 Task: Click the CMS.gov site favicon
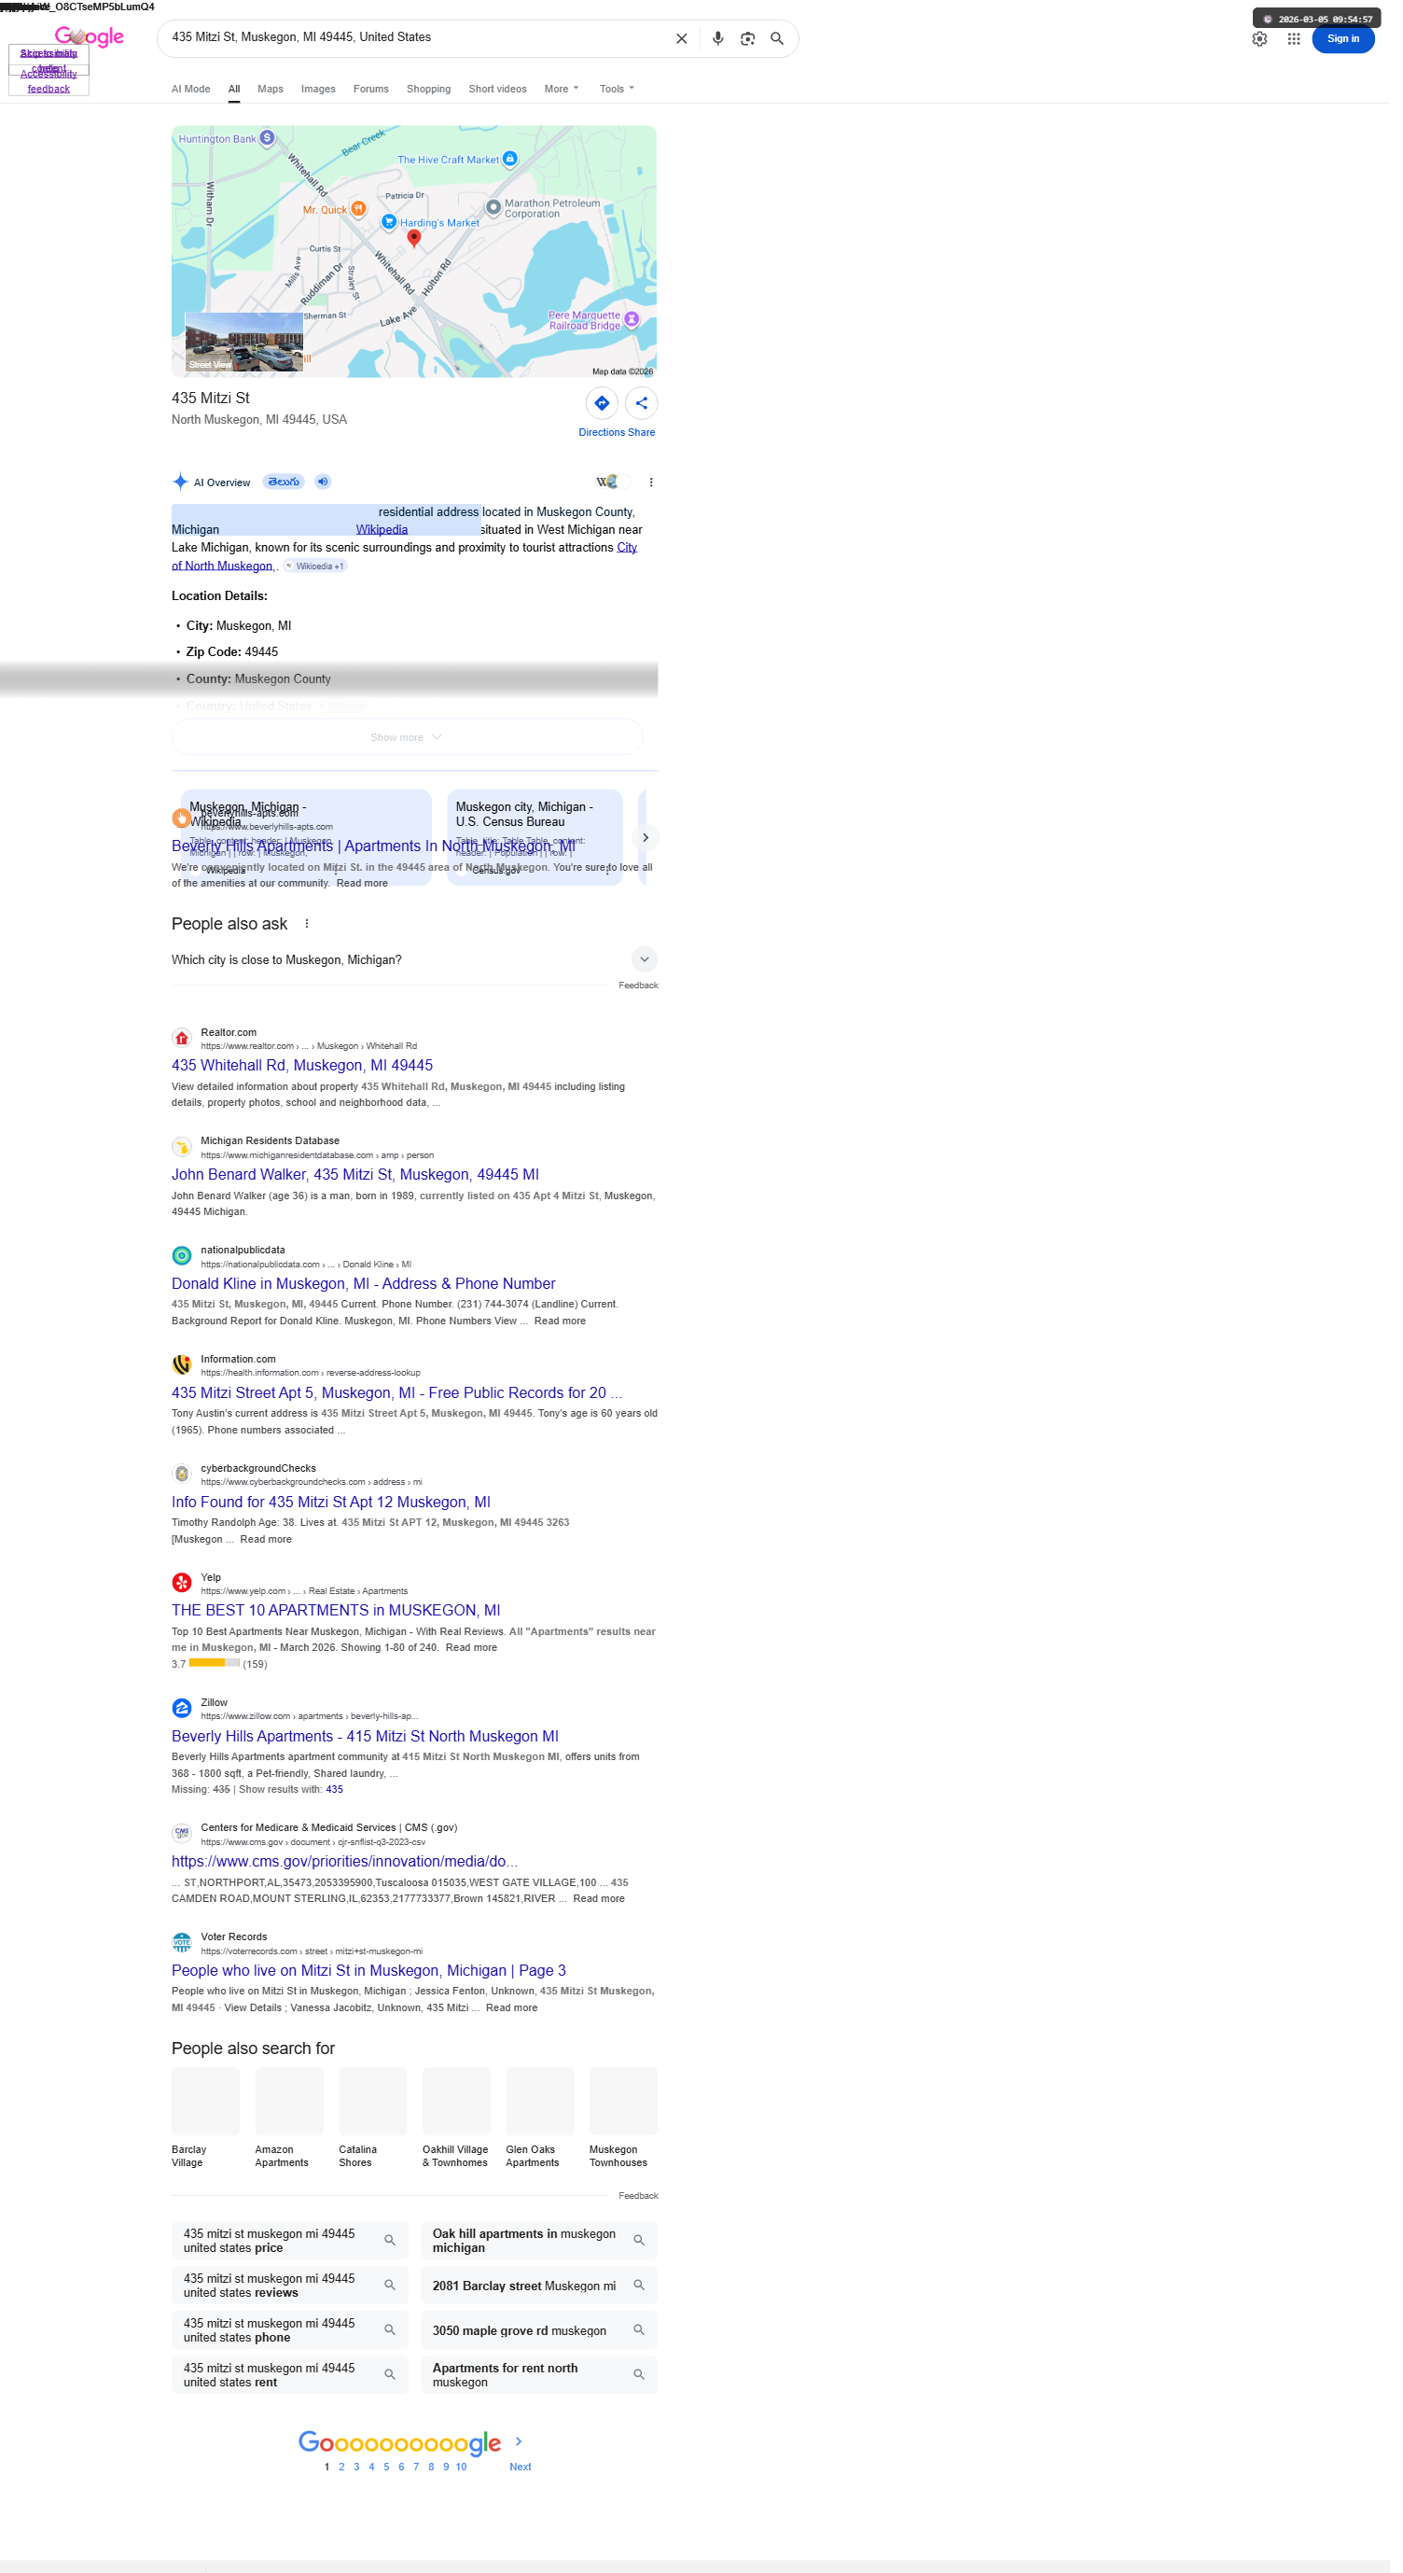pos(182,1834)
